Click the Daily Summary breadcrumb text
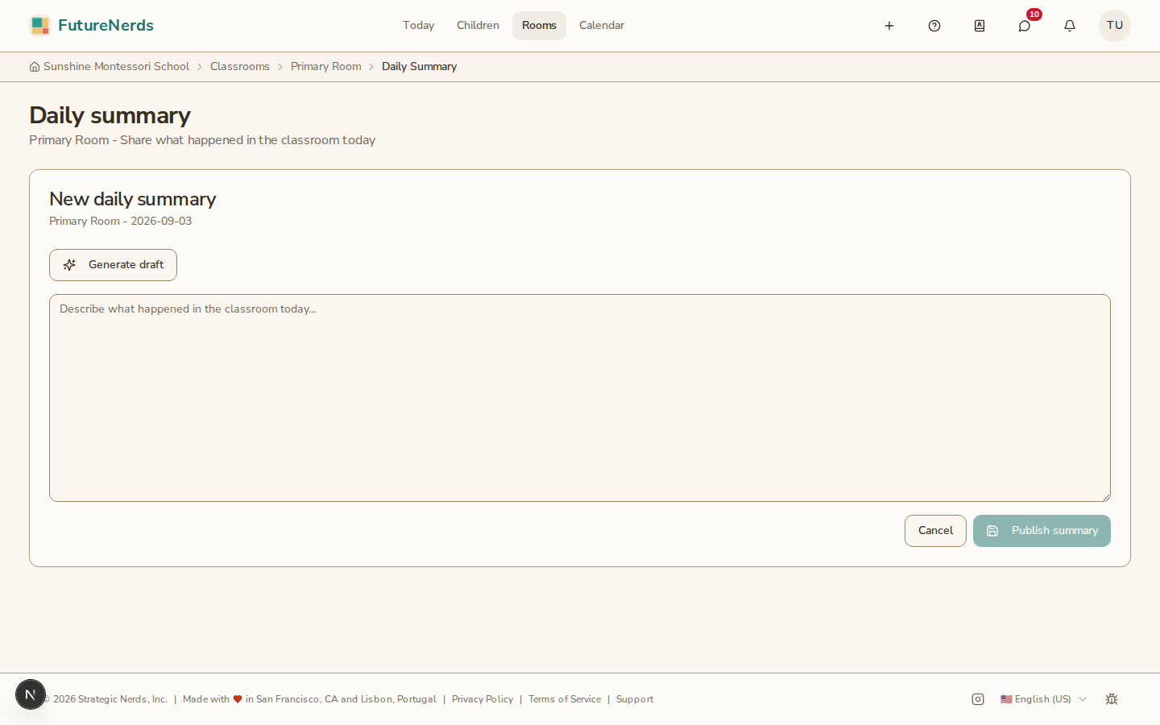This screenshot has width=1160, height=725. tap(419, 67)
